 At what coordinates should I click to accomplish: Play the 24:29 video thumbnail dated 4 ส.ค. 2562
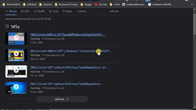[16, 88]
